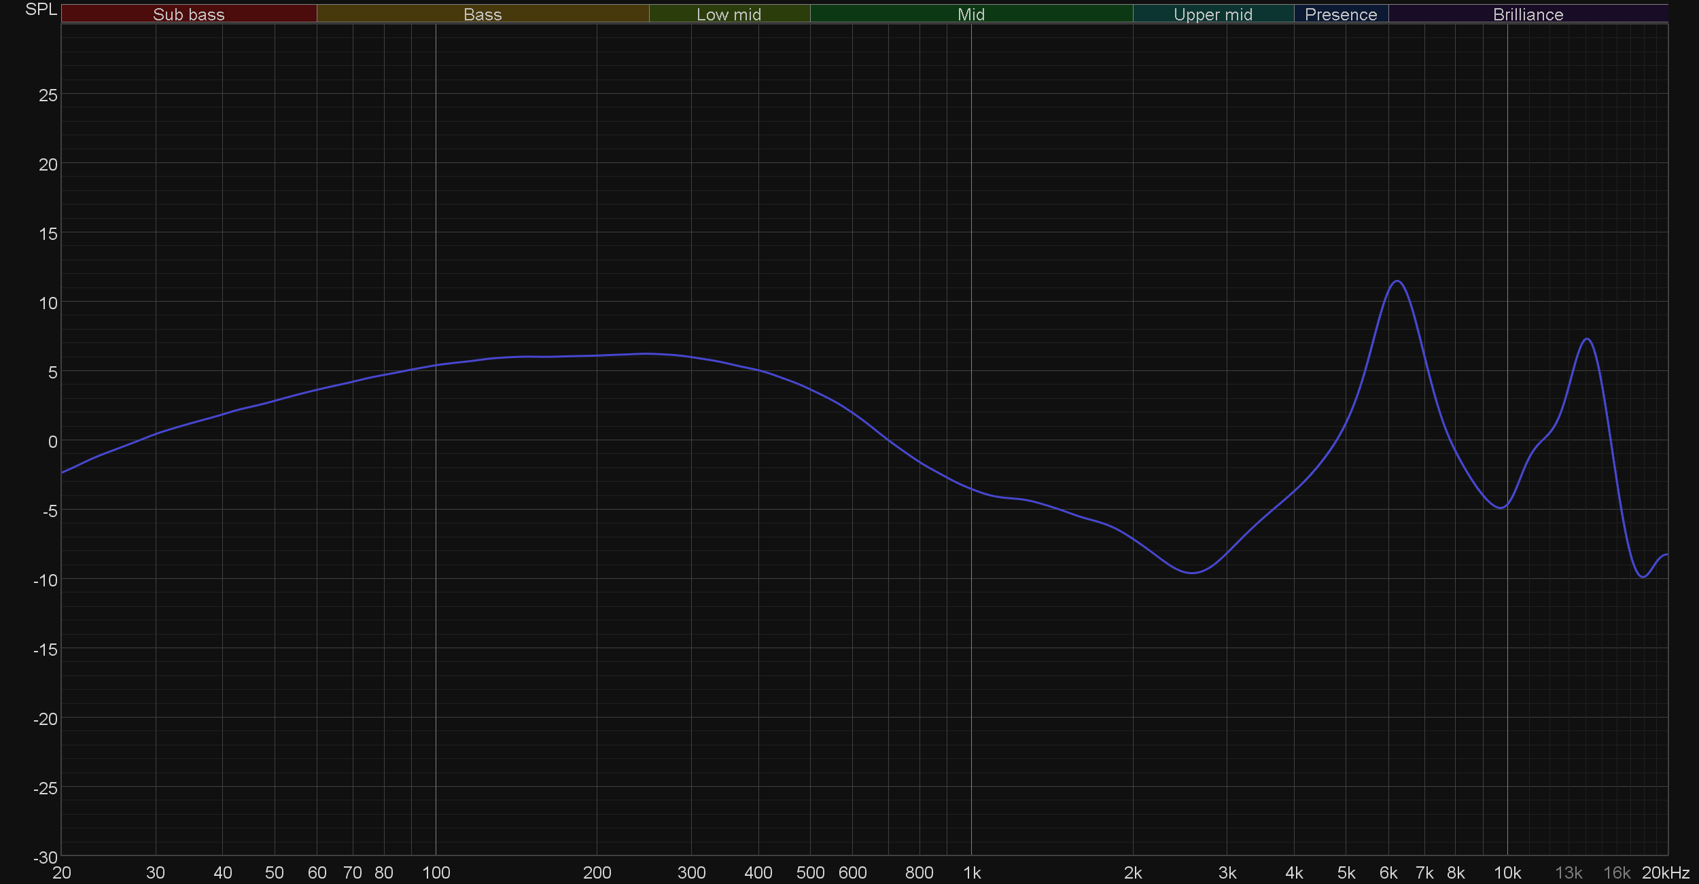Click the SPL axis label
1699x884 pixels.
point(41,10)
